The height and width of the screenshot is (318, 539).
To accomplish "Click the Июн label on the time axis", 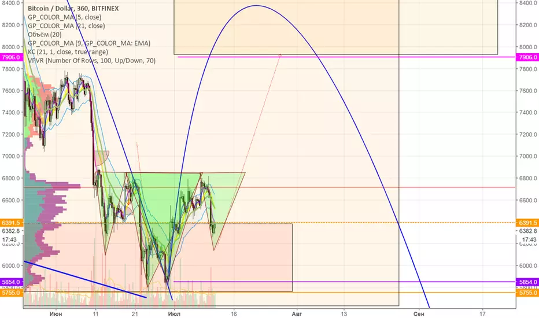I will pyautogui.click(x=56, y=314).
